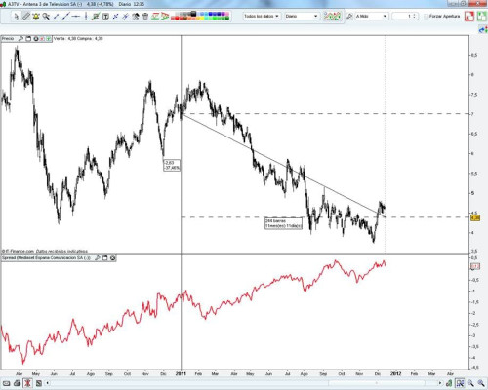Open the Todos los datos dropdown
488x390 pixels.
coord(262,16)
